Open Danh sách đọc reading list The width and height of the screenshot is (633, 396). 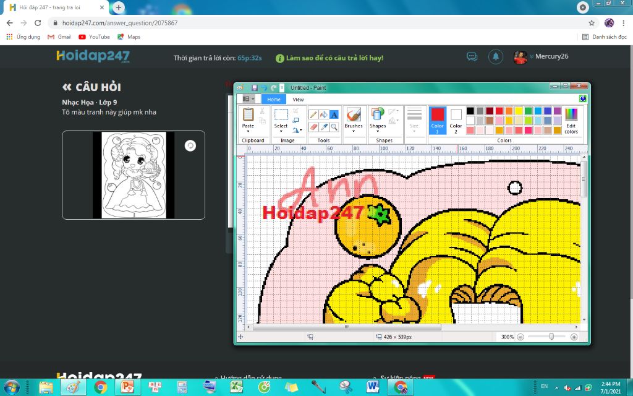point(605,37)
